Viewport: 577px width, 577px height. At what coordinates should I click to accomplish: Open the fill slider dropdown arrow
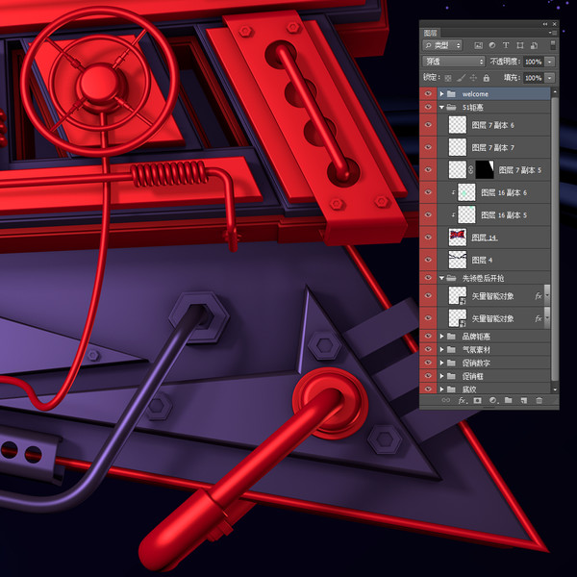550,78
